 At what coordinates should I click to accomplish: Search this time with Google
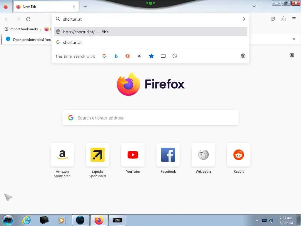point(104,56)
